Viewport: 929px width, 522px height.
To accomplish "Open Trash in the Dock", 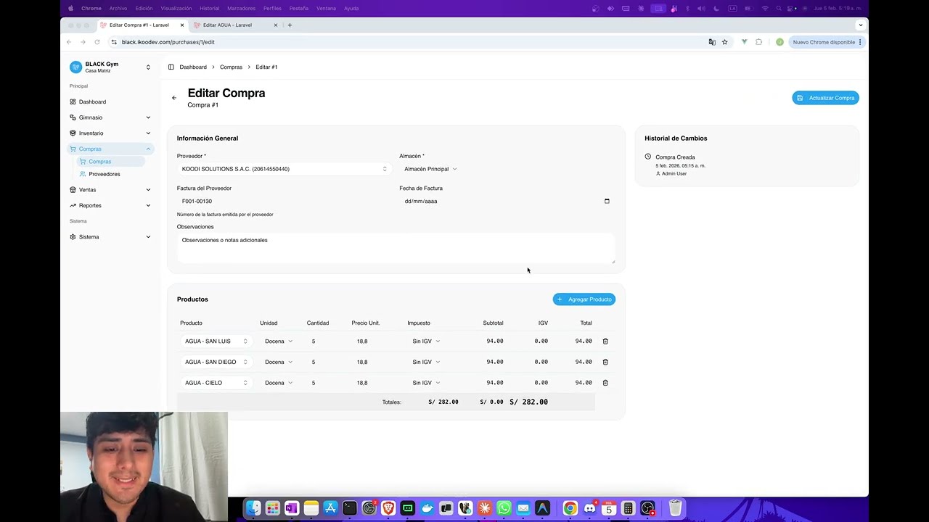I will pyautogui.click(x=675, y=508).
